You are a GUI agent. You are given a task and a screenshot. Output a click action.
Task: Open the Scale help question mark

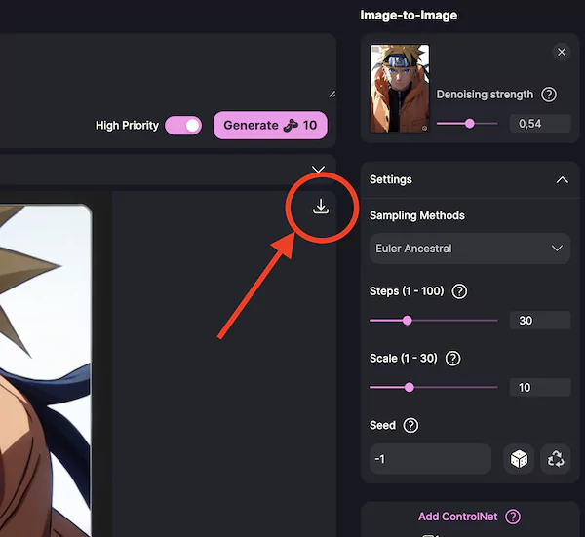pos(453,359)
